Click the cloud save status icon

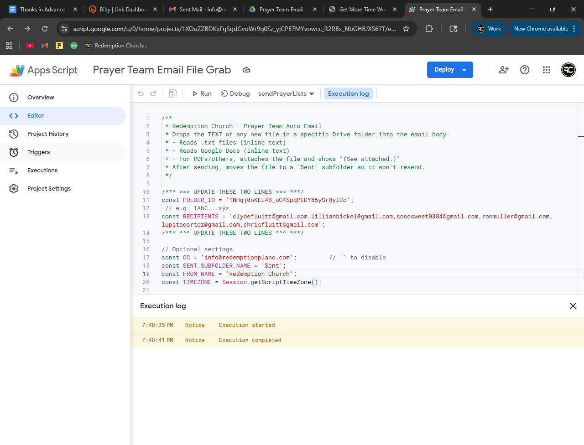(246, 70)
